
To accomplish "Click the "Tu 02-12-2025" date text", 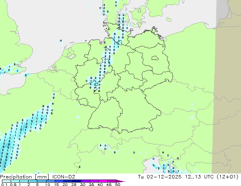I will (x=160, y=177).
